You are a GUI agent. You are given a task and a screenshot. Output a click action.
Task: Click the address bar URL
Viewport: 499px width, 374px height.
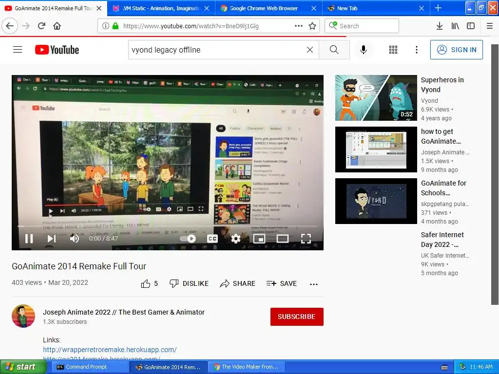tap(191, 26)
